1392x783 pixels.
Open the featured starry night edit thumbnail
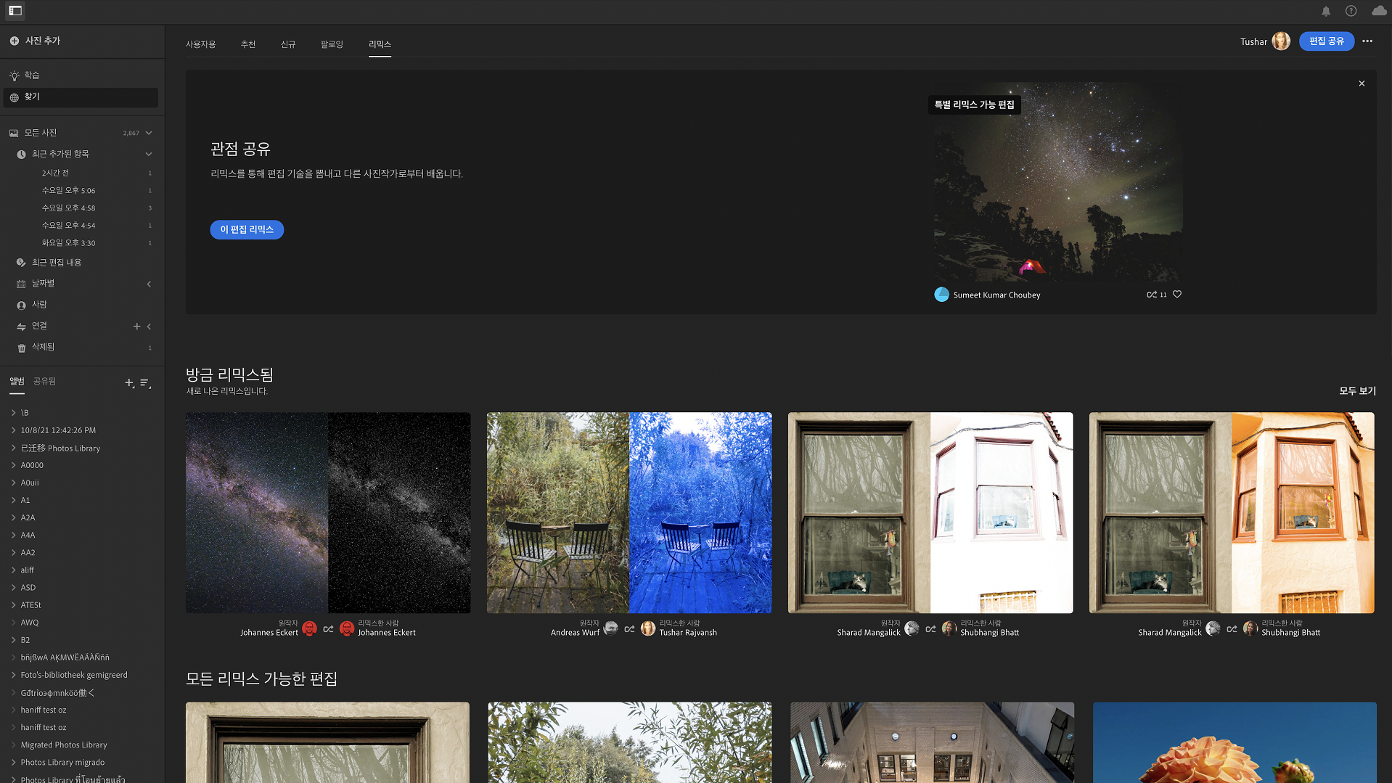pyautogui.click(x=1058, y=181)
